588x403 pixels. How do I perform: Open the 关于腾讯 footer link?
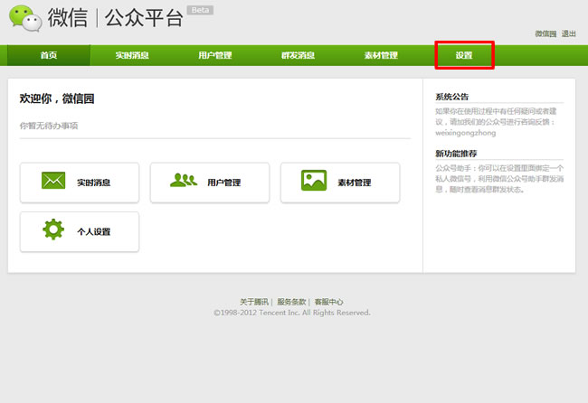(x=254, y=302)
